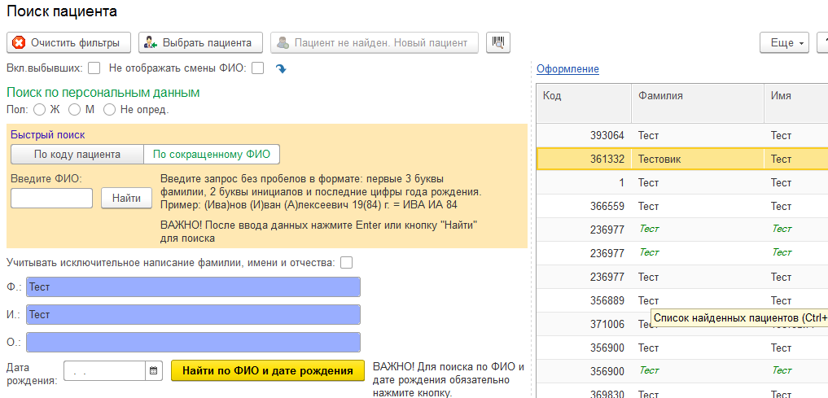The height and width of the screenshot is (398, 828).
Task: Open the Оформление link
Action: 567,69
